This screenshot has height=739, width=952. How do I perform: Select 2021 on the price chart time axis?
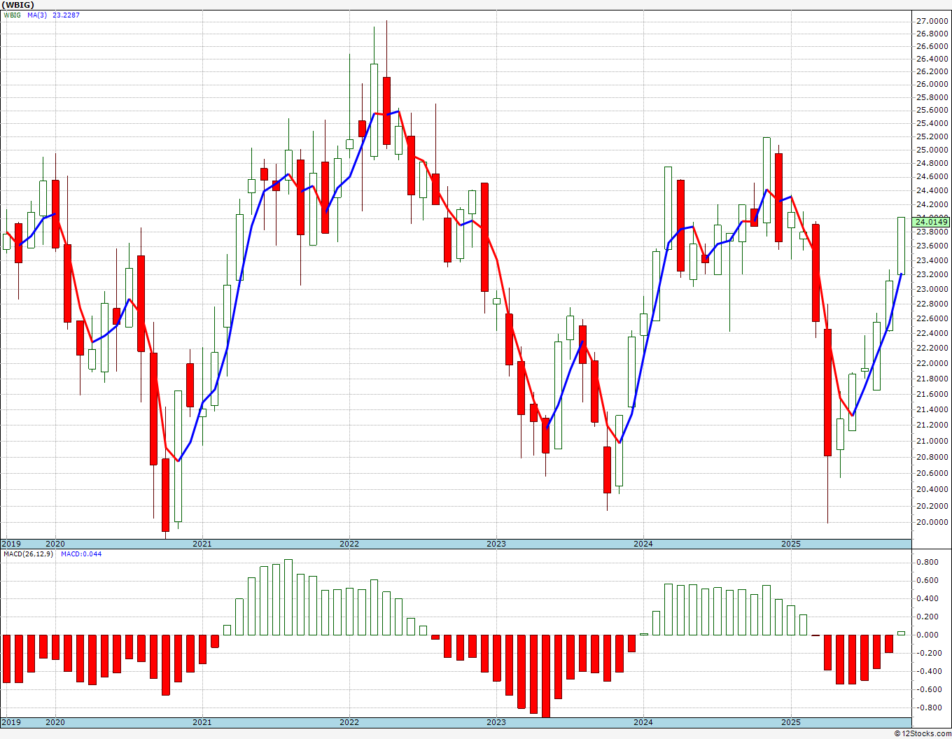coord(202,544)
